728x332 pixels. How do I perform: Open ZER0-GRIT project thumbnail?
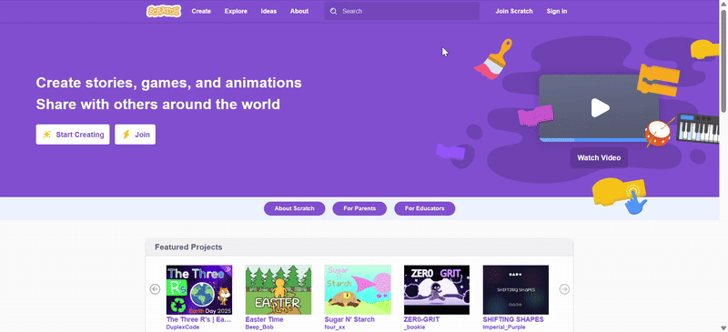(437, 290)
